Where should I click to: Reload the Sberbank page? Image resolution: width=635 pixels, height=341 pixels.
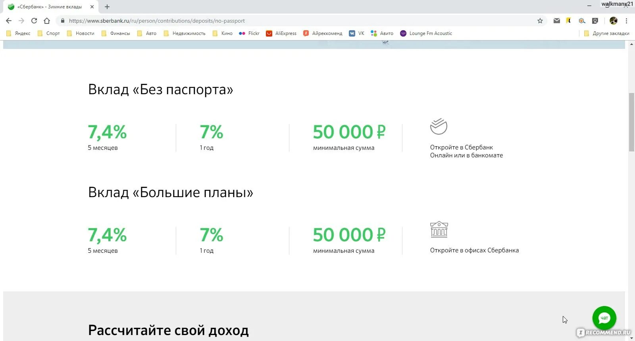[x=34, y=21]
